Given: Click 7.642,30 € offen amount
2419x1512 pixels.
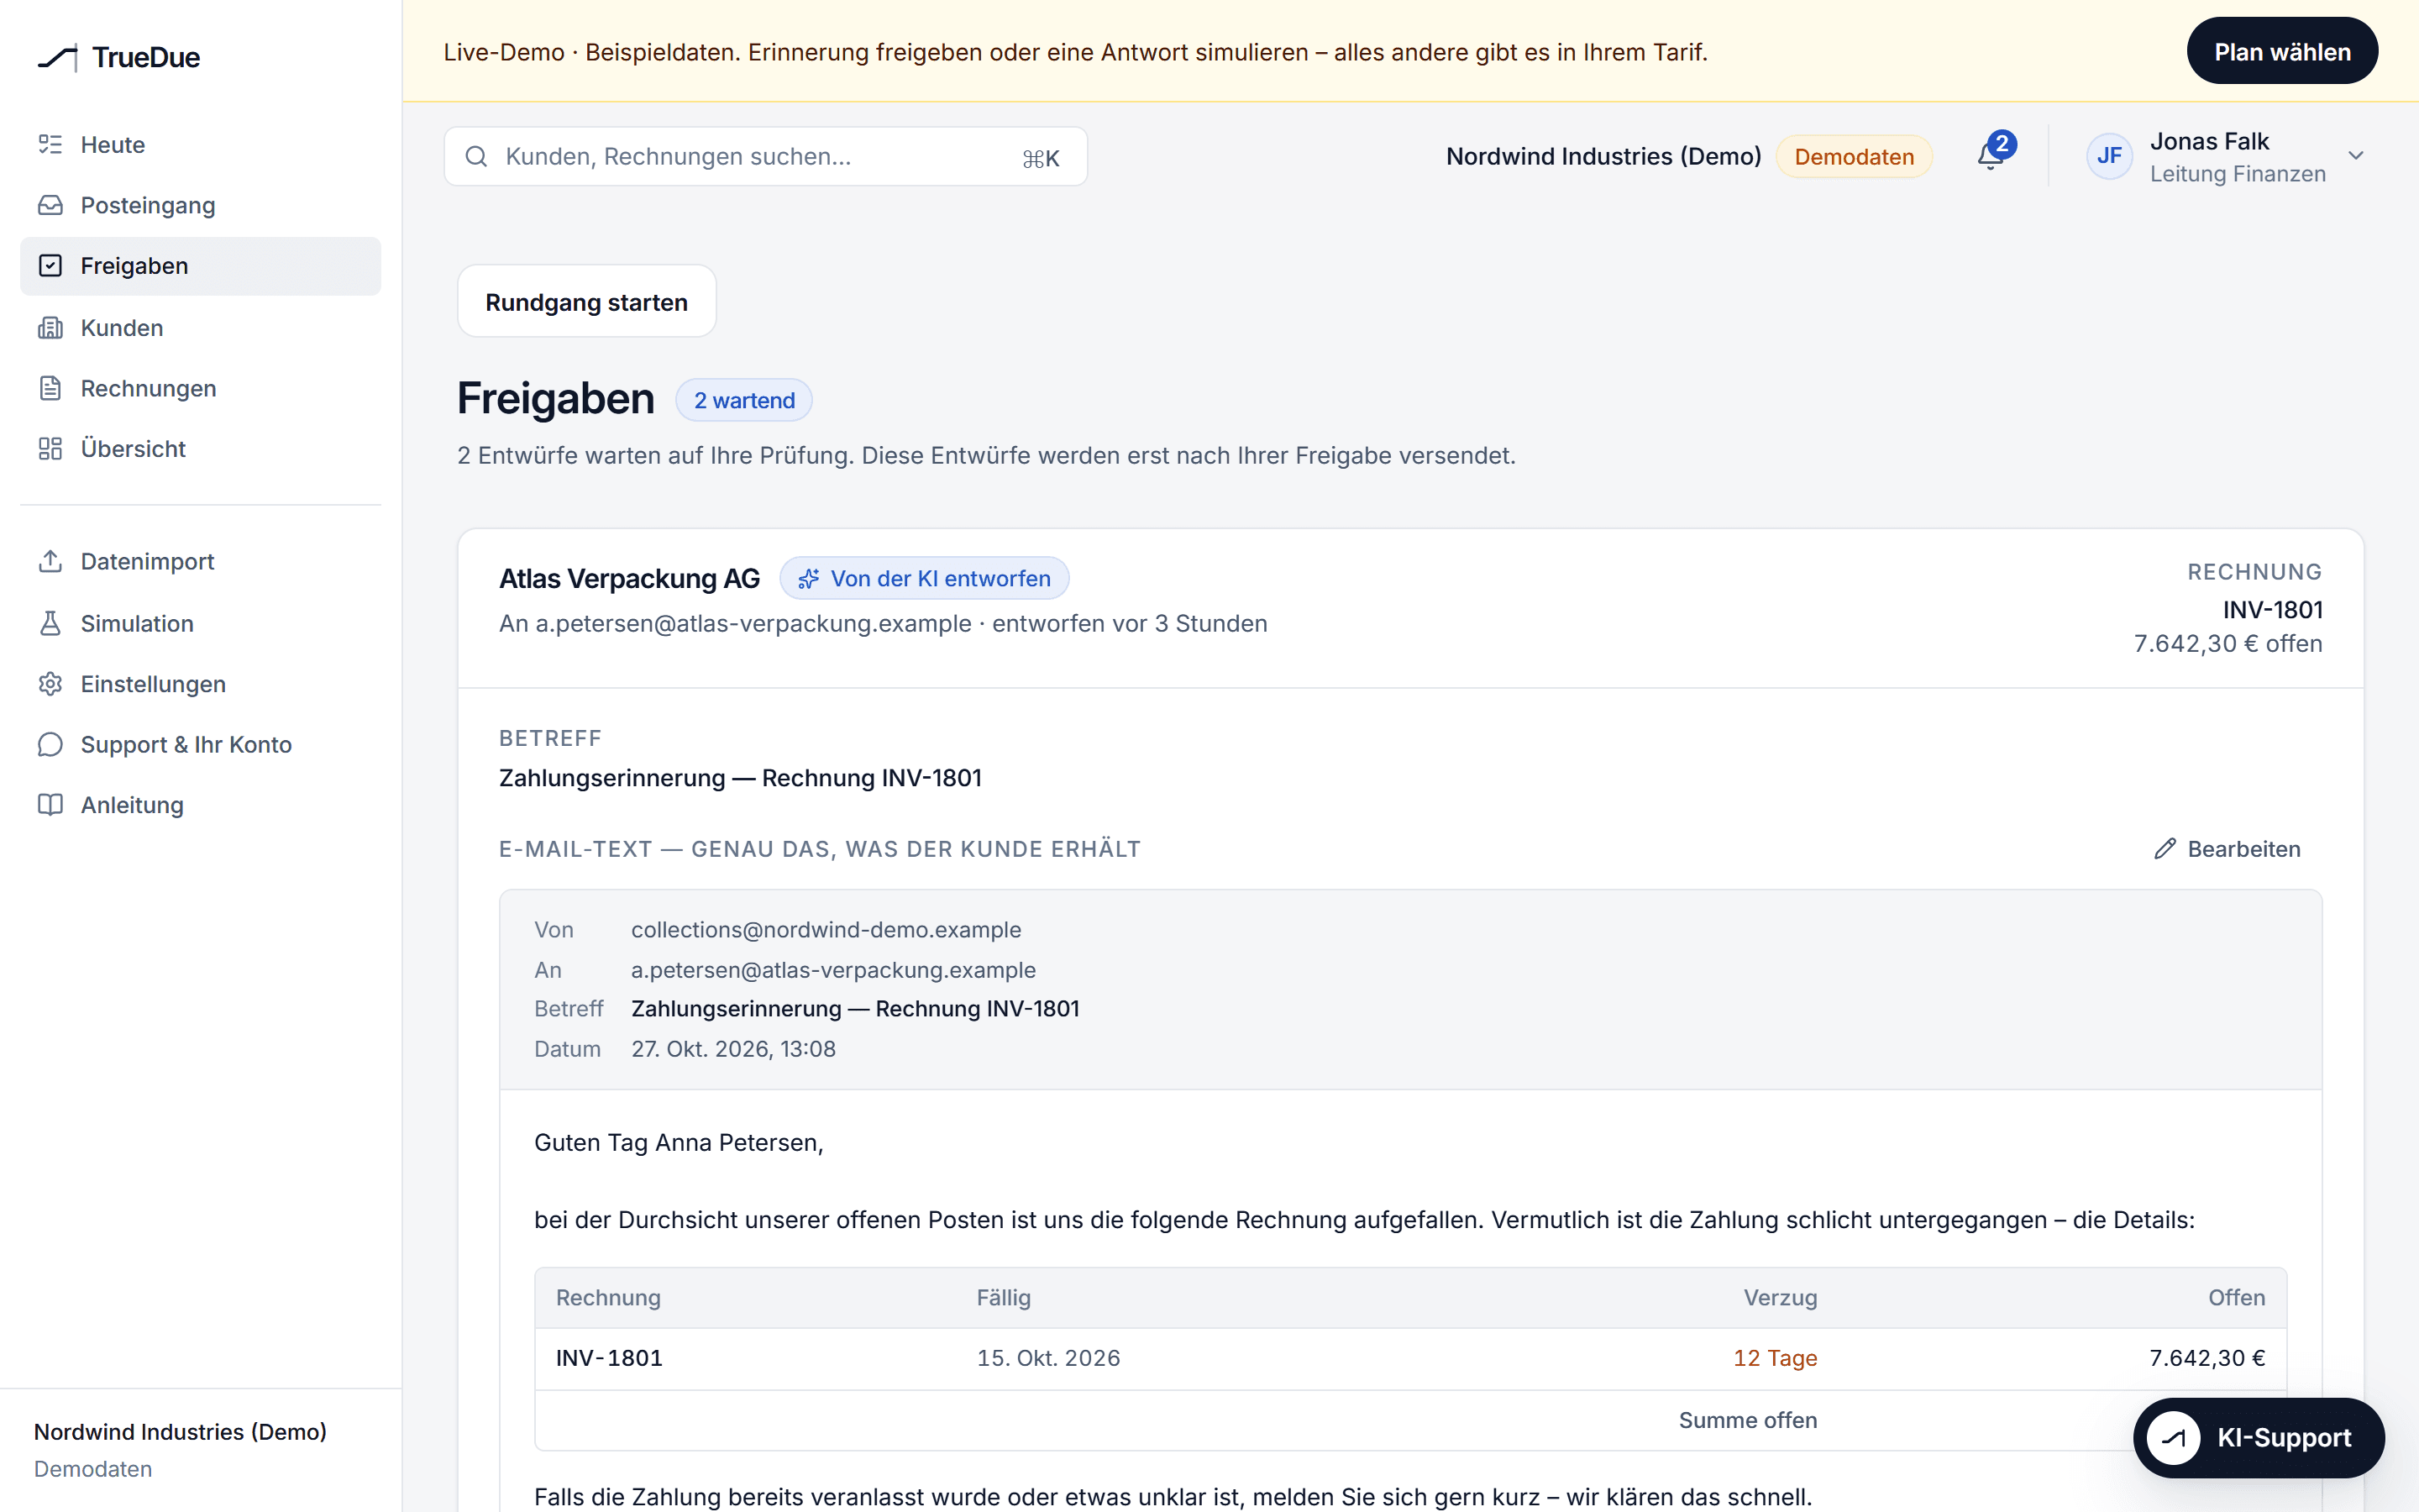Looking at the screenshot, I should [x=2228, y=643].
